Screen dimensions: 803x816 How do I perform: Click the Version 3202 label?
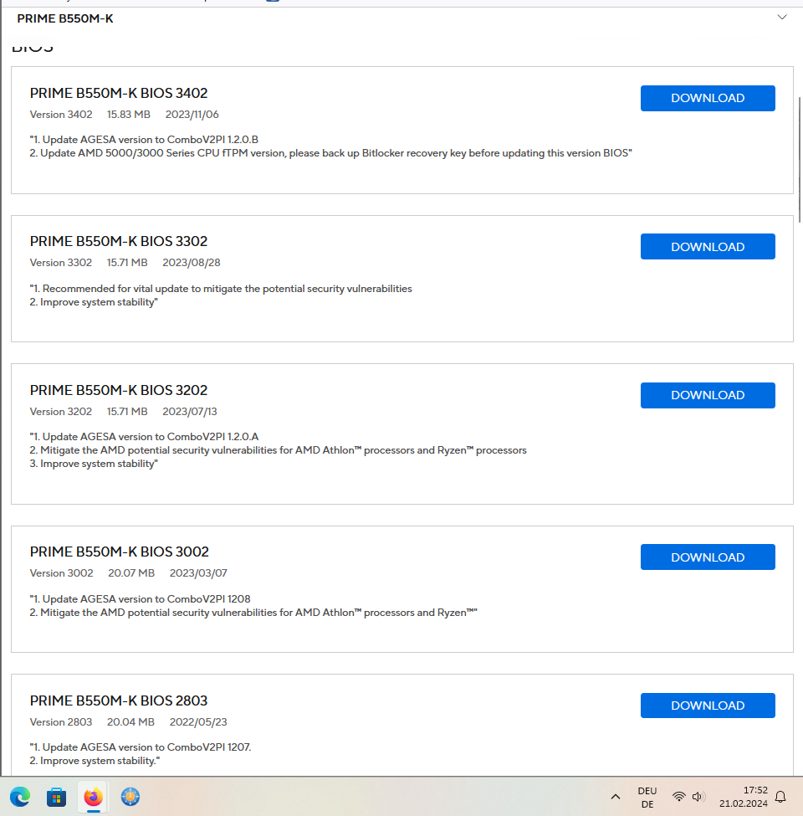[61, 412]
